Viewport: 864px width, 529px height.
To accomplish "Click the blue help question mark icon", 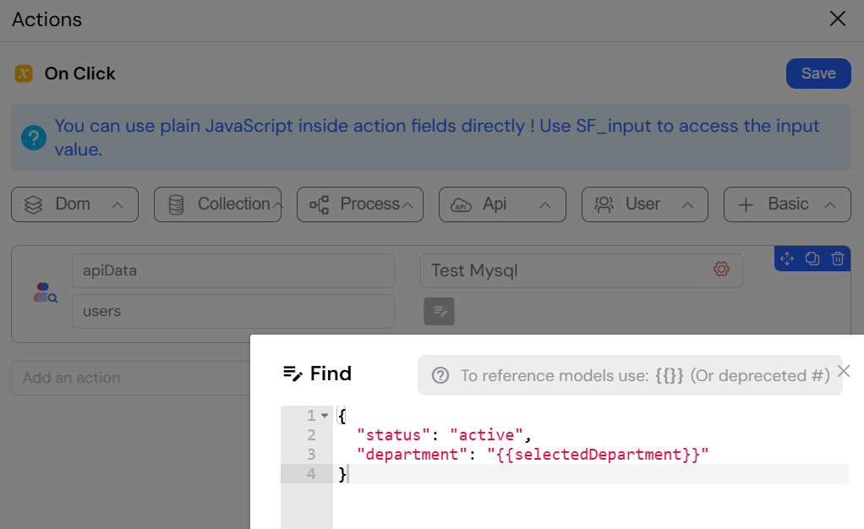I will (34, 137).
